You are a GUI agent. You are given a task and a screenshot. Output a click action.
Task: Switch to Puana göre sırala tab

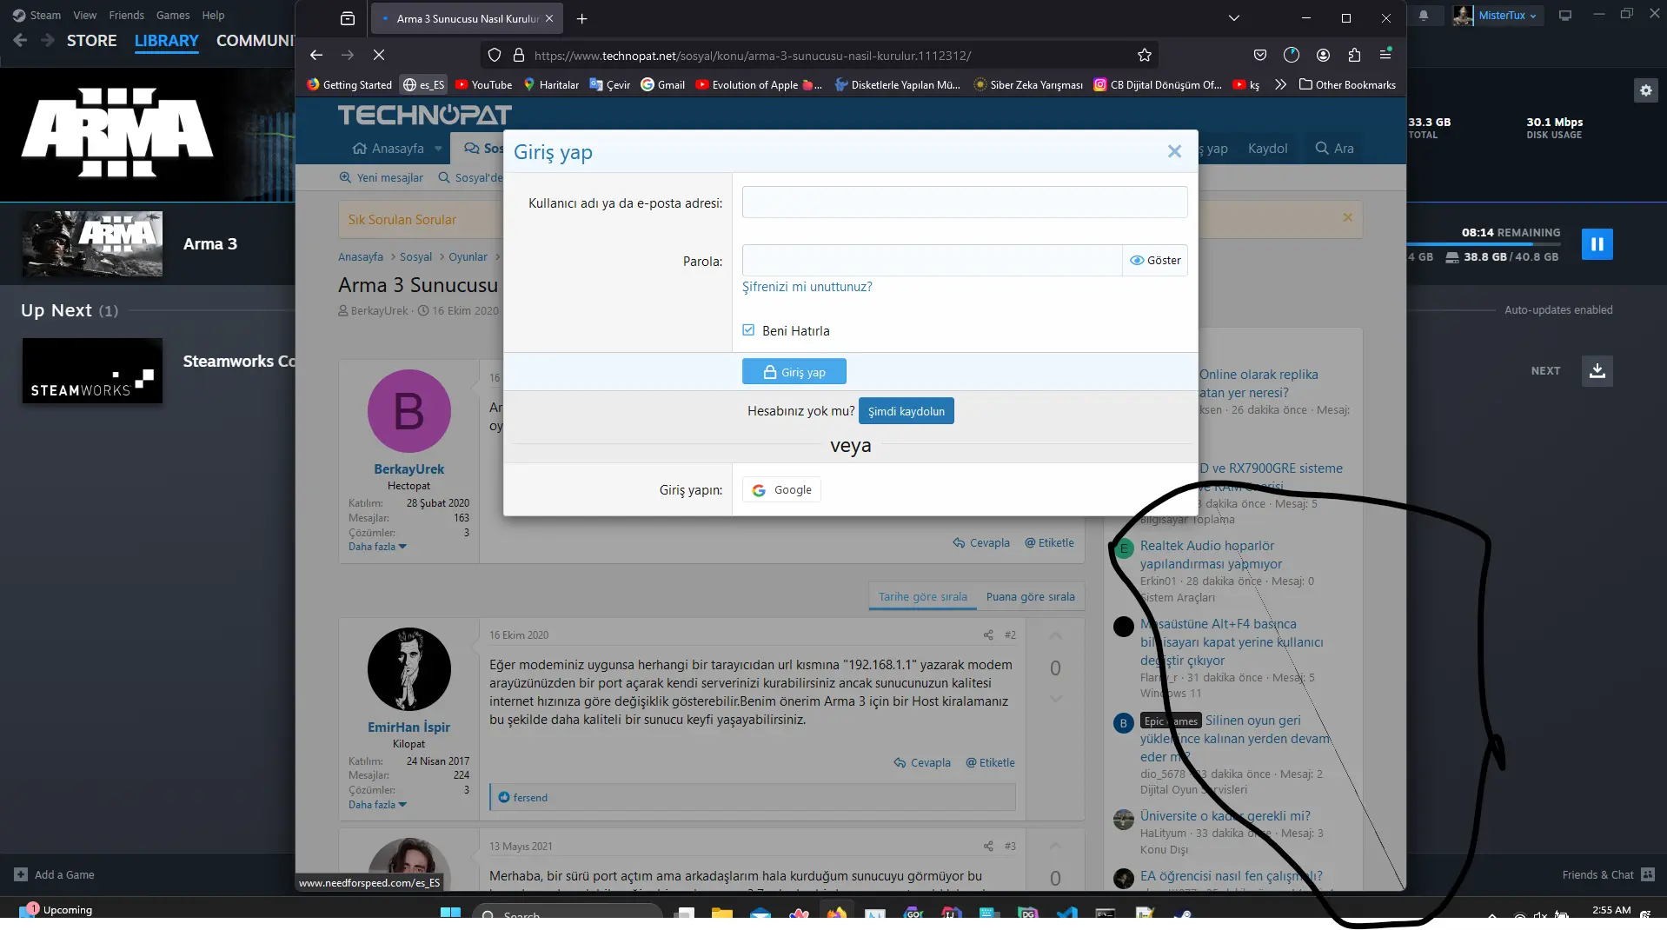point(1030,597)
